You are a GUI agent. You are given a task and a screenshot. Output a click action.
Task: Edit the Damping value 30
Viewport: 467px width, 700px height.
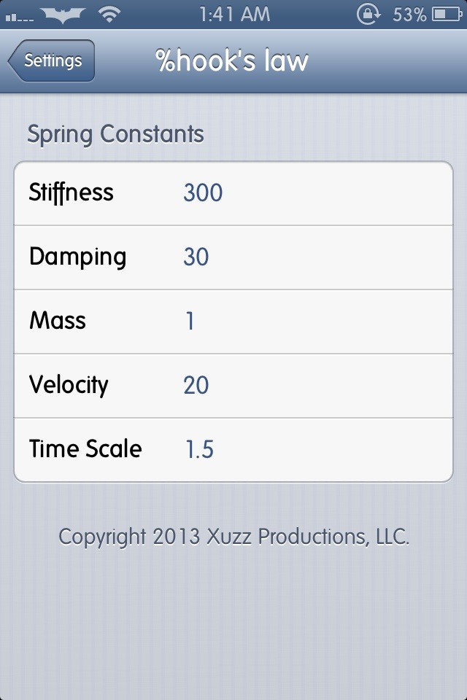(196, 257)
